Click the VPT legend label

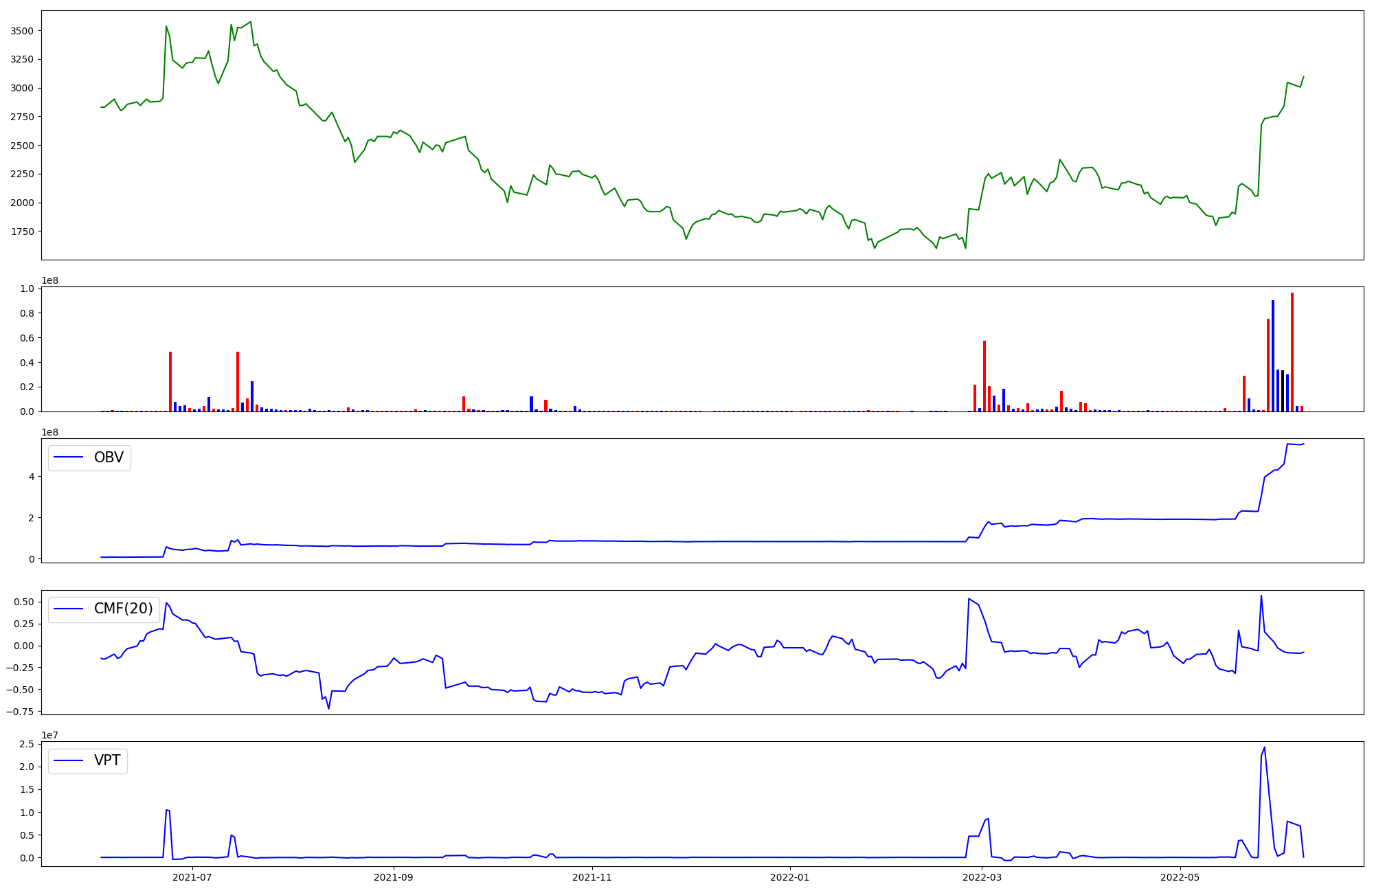(107, 760)
